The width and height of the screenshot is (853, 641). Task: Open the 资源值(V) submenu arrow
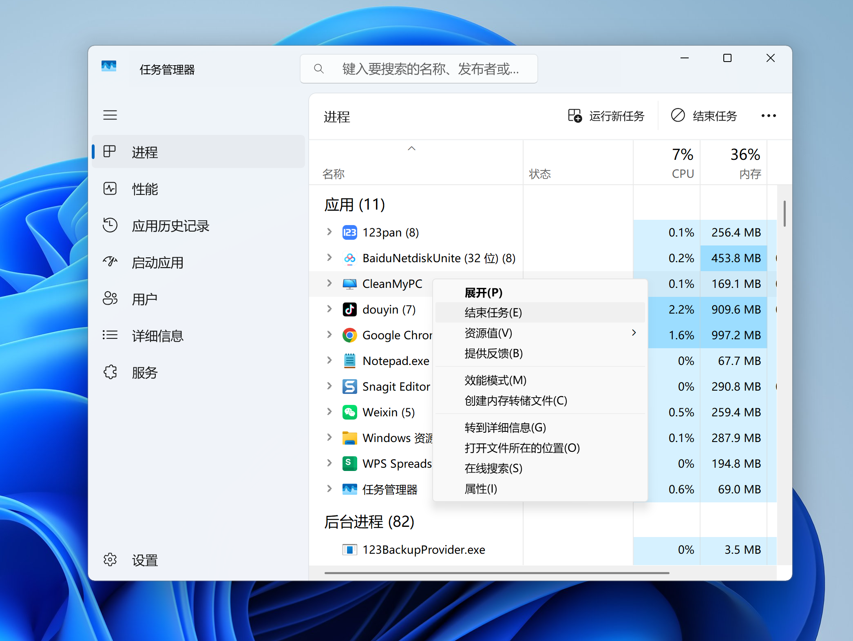click(x=634, y=333)
